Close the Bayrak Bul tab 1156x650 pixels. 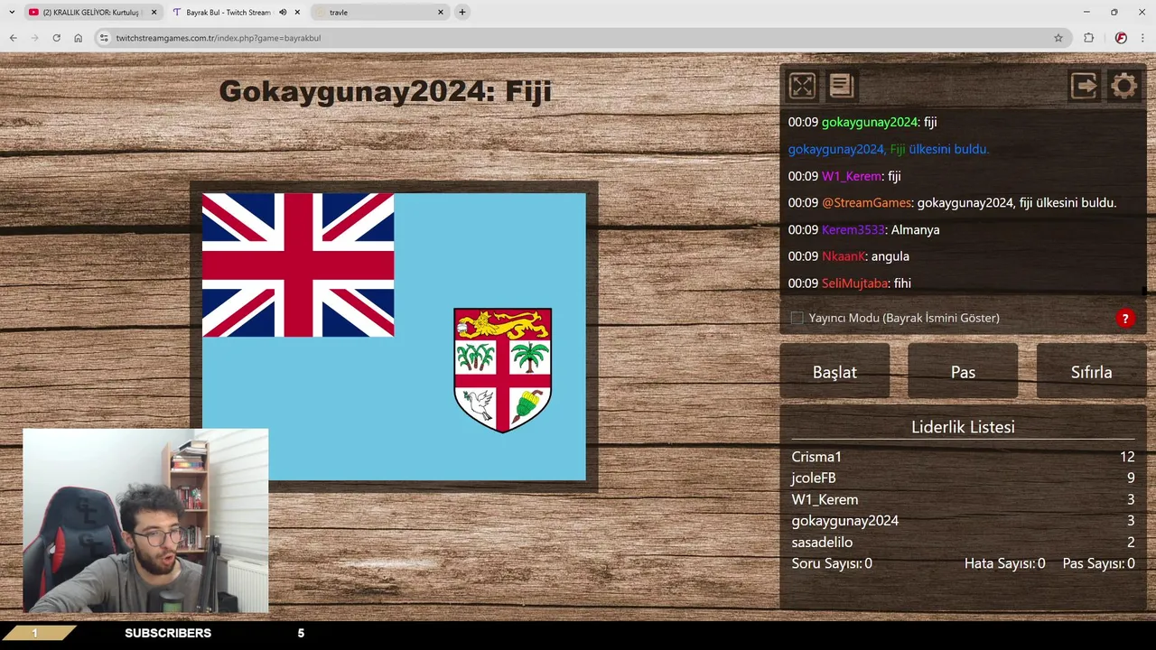tap(297, 13)
